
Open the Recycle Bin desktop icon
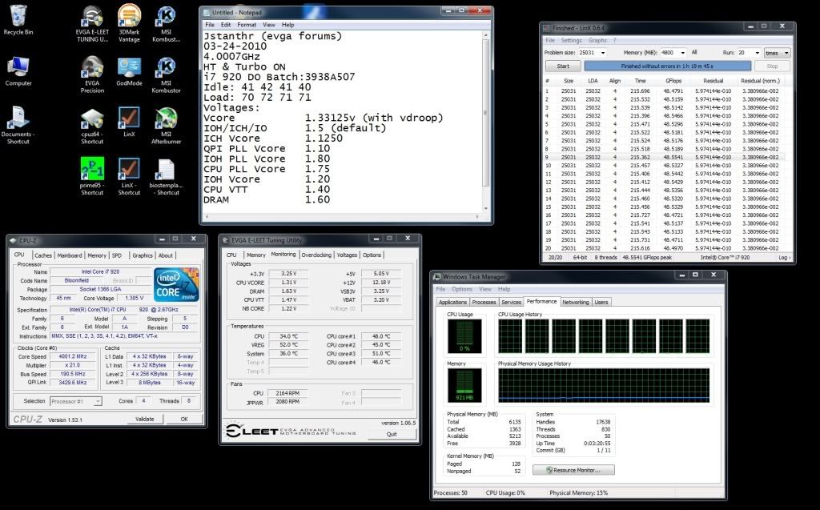pyautogui.click(x=18, y=18)
